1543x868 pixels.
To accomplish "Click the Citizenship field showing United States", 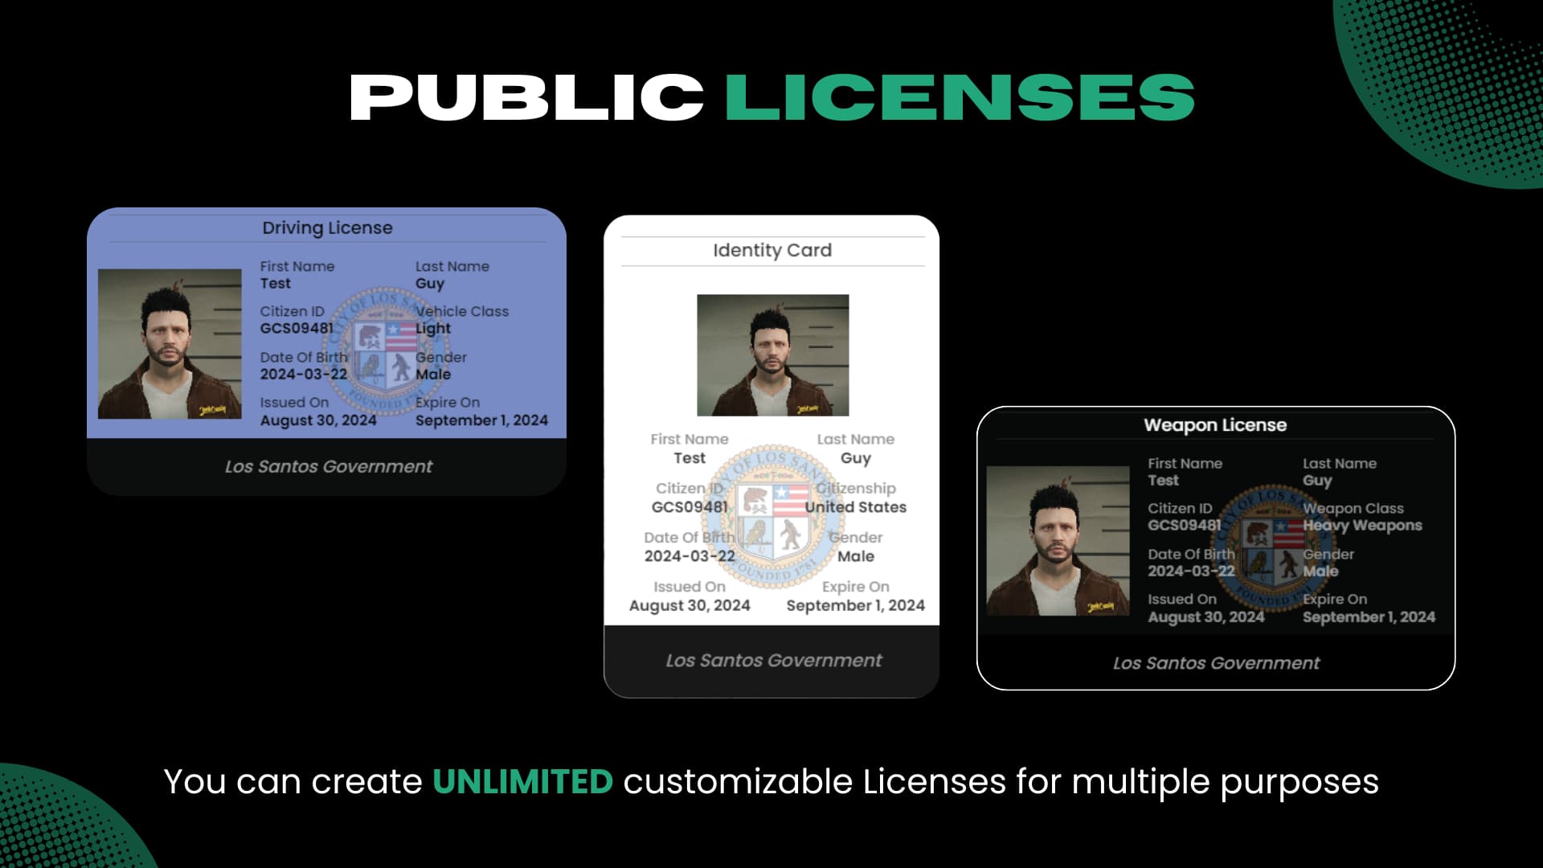I will click(x=854, y=506).
